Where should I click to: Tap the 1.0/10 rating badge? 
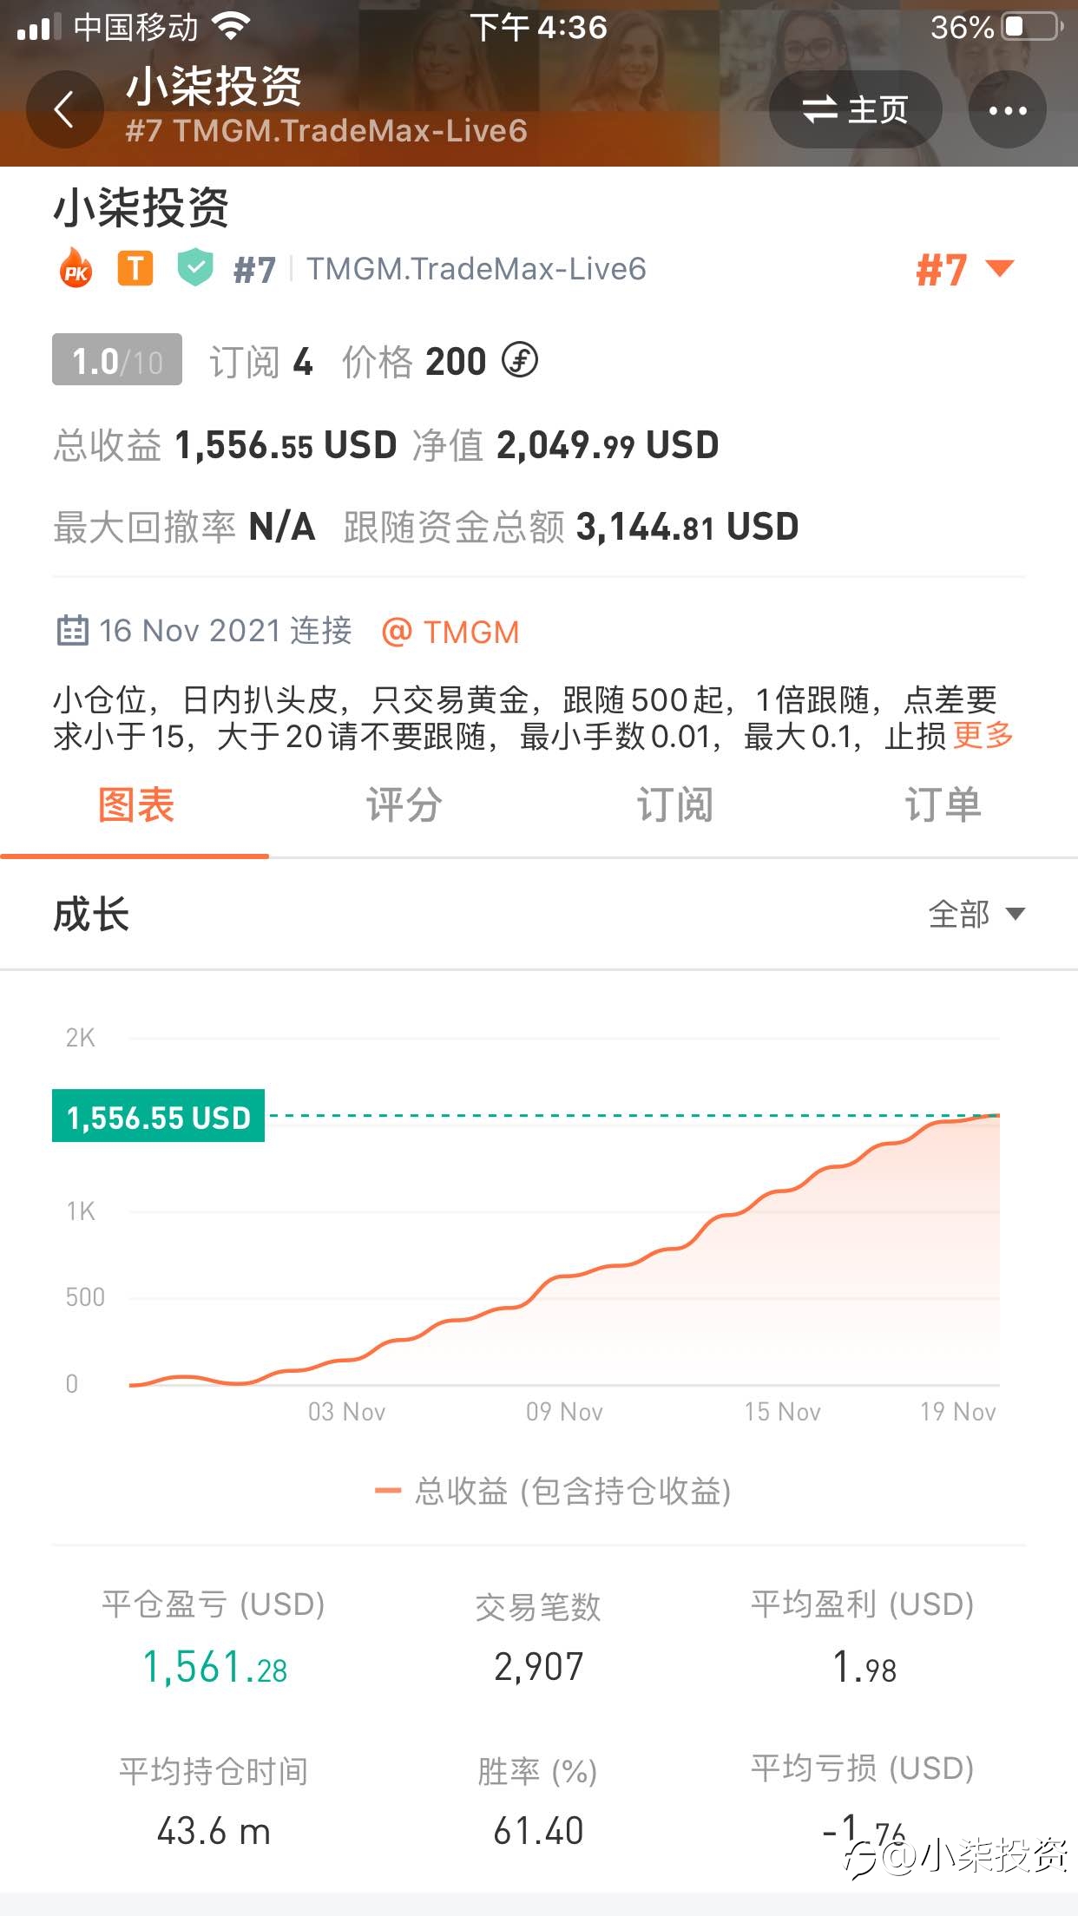click(x=117, y=359)
